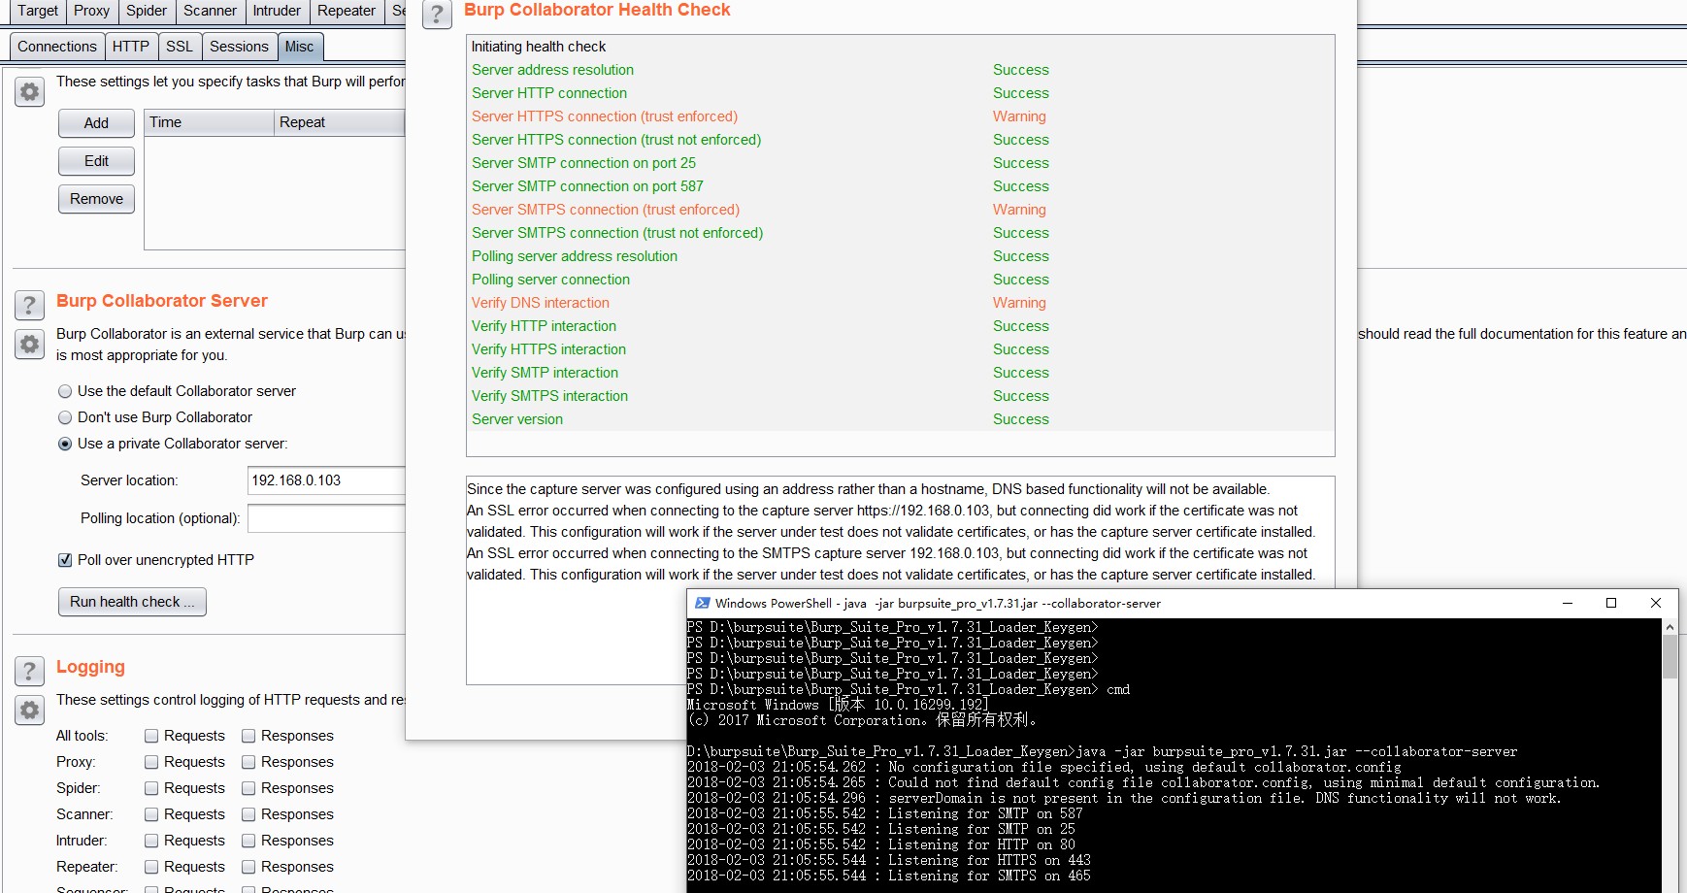Enable Repeater Responses logging checkbox

[x=248, y=867]
